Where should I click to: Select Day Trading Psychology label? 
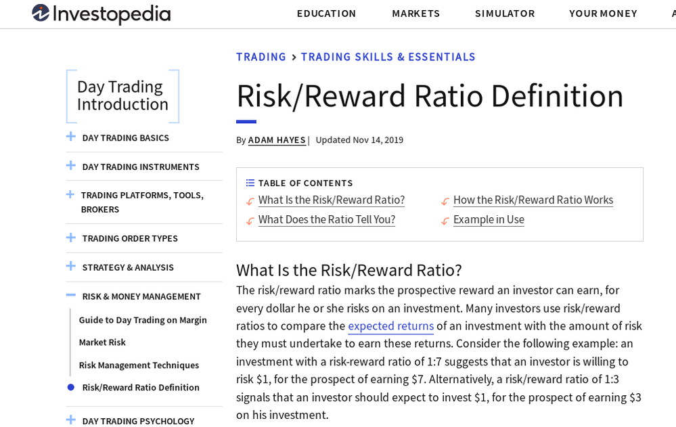(139, 421)
